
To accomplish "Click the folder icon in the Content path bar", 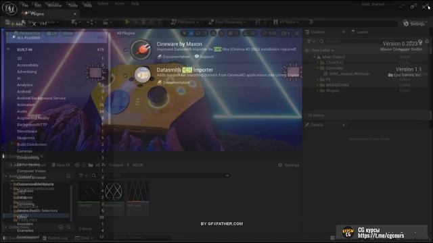I will (91, 165).
